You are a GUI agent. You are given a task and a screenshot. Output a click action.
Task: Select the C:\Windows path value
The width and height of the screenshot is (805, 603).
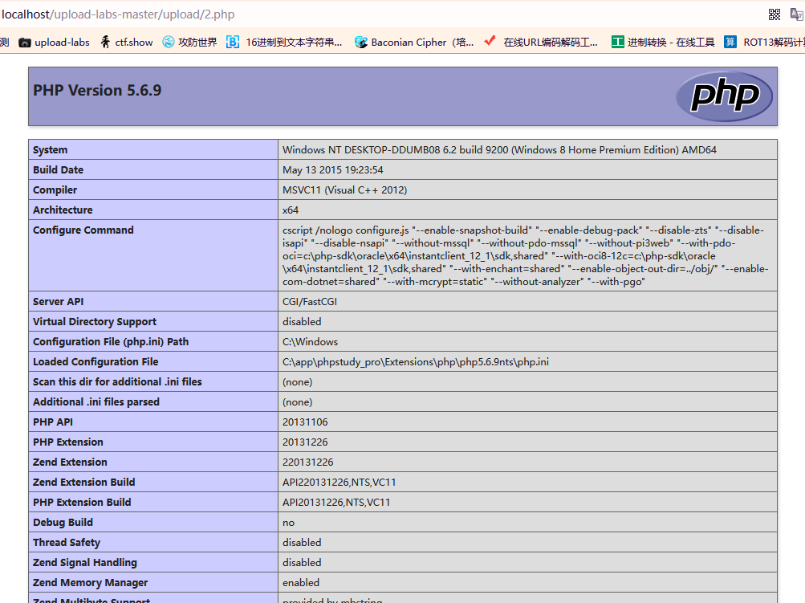pyautogui.click(x=310, y=341)
